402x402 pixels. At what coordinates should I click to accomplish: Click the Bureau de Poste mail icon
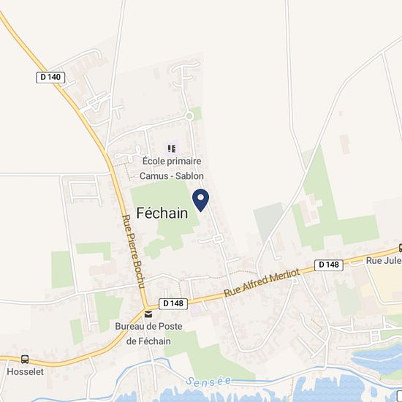point(148,314)
